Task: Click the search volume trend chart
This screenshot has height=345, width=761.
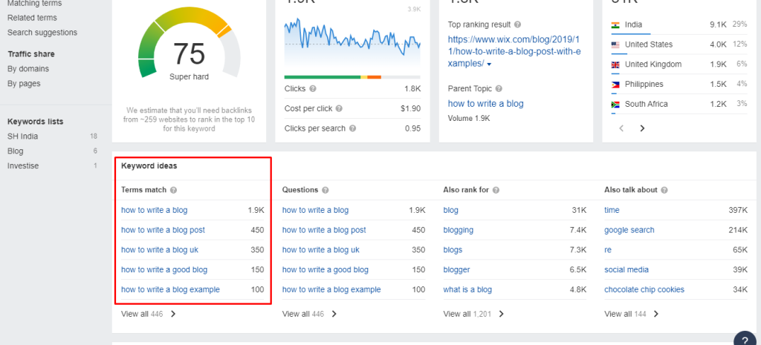Action: point(352,42)
